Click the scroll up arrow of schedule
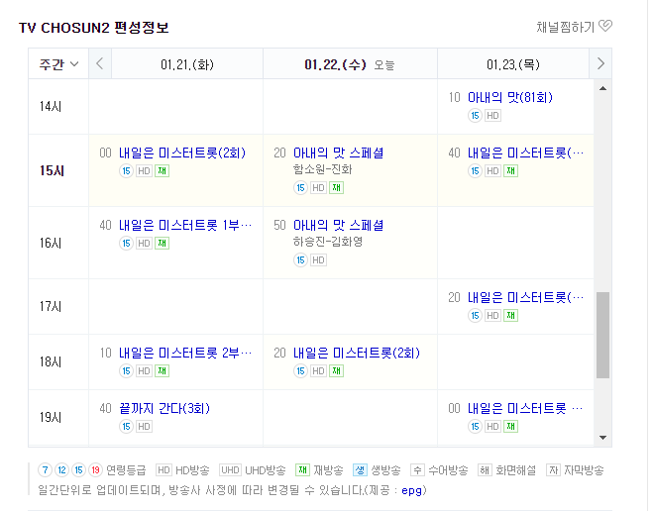This screenshot has height=511, width=653. pos(603,88)
